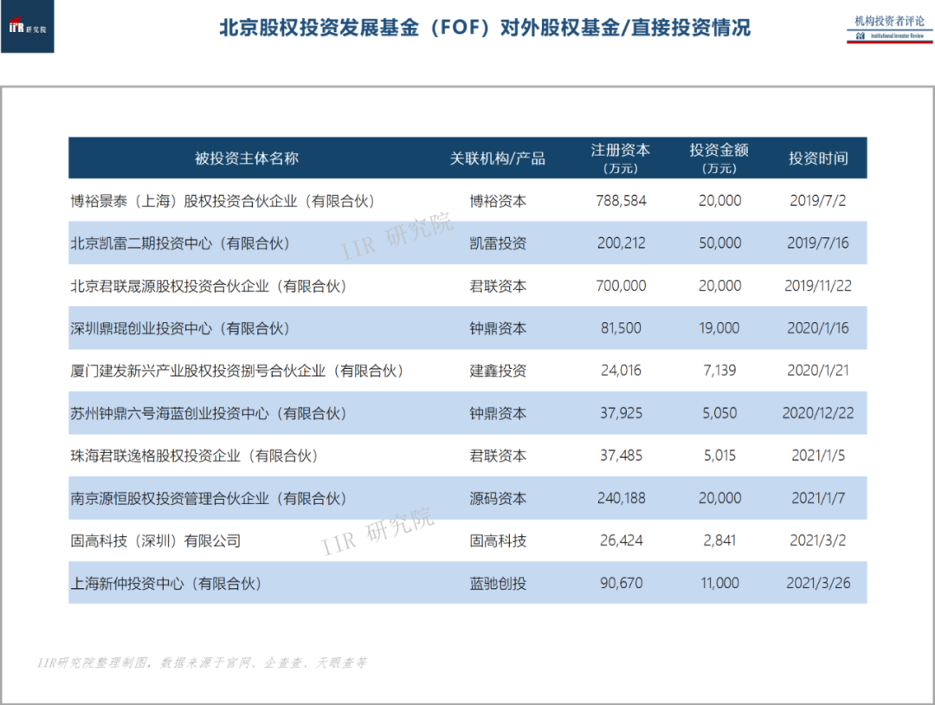Select the date 2019/7/2
Viewport: 935px width, 705px height.
click(x=817, y=201)
